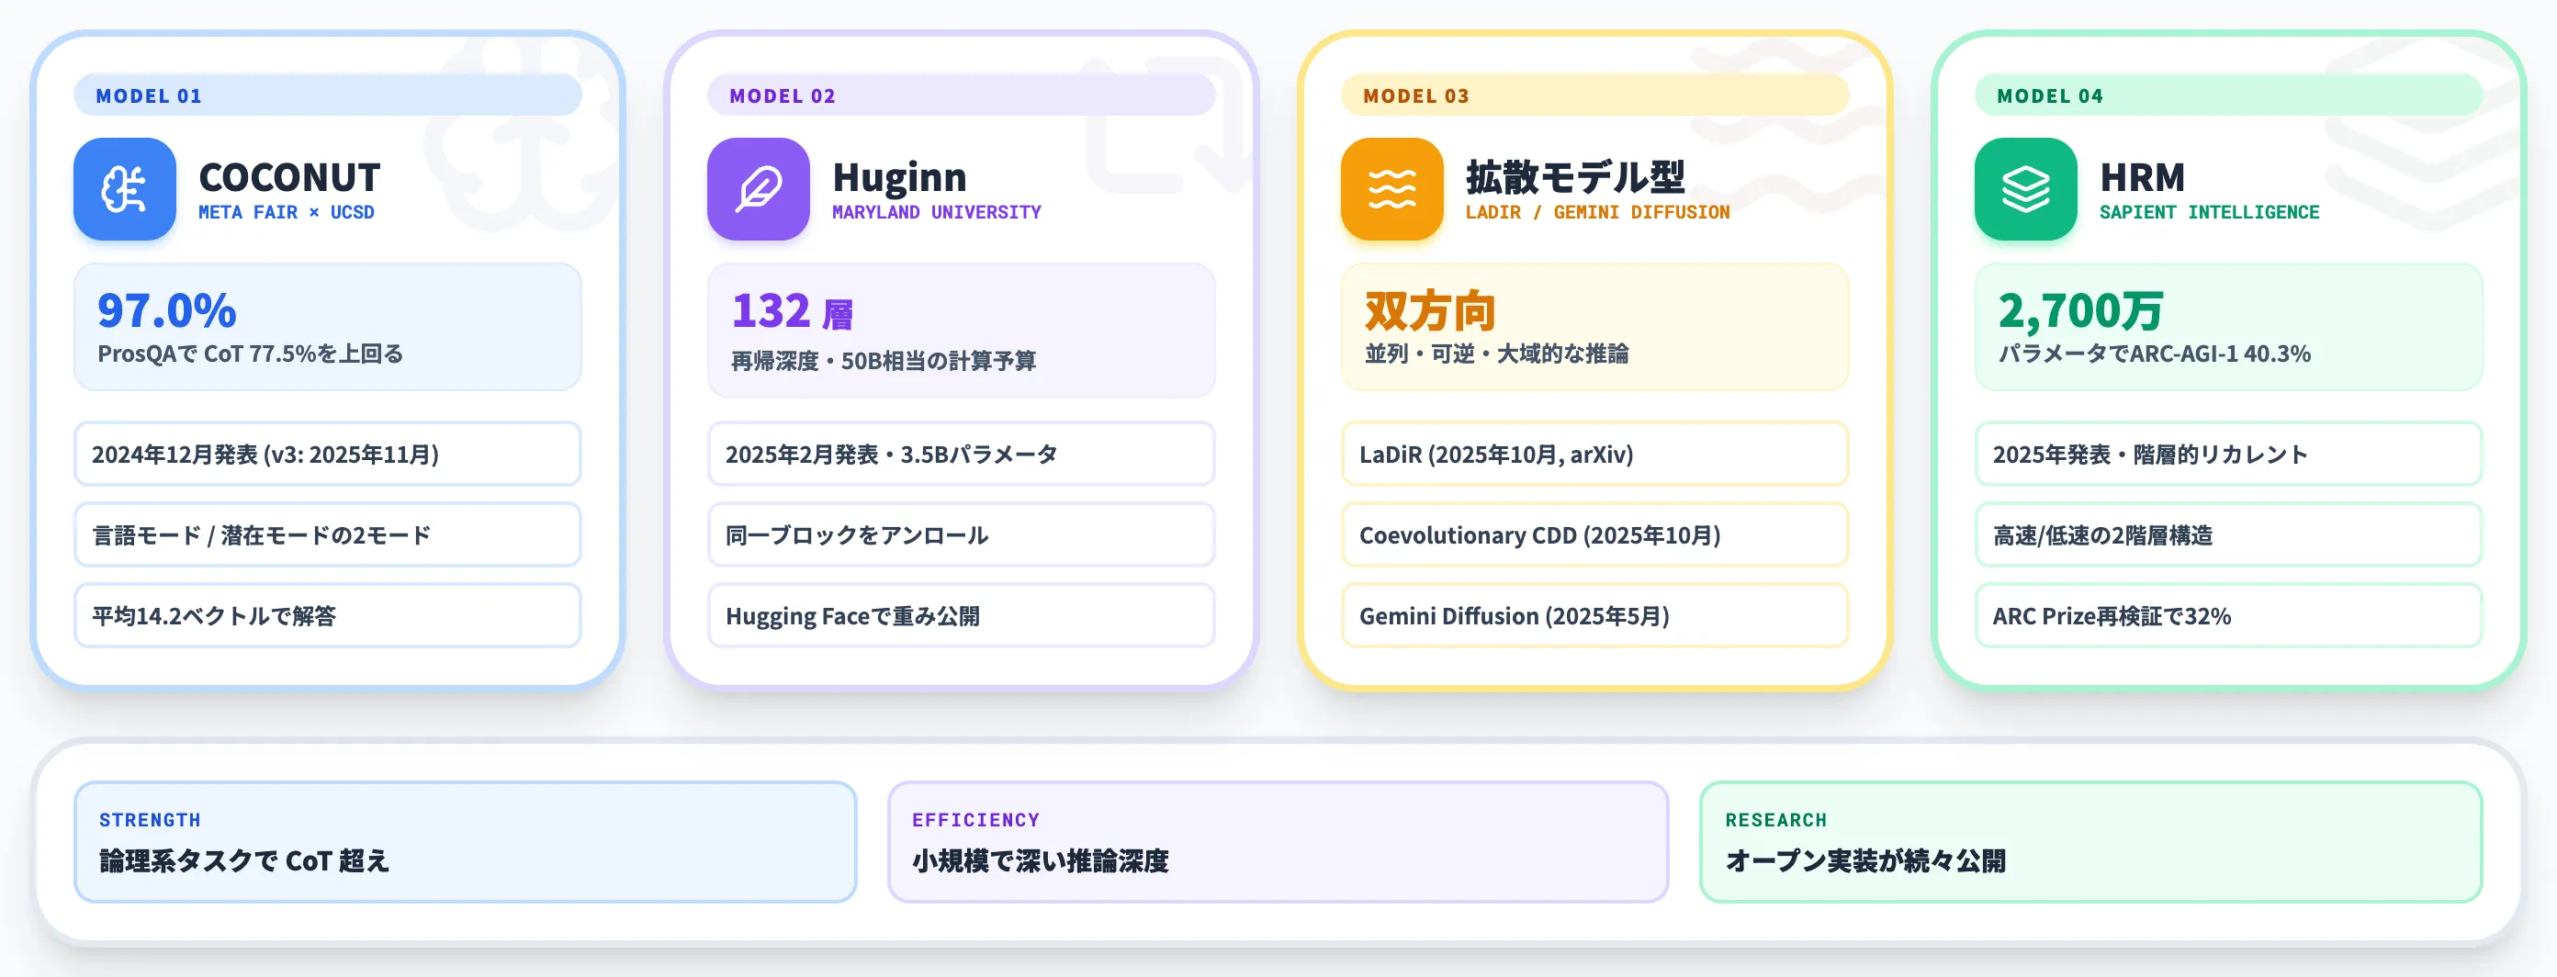The image size is (2557, 977).
Task: Click 2025年発表・階層的リカレント row
Action: [2227, 455]
